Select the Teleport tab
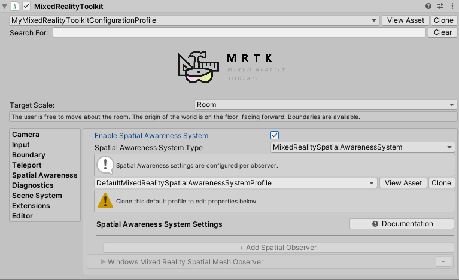459x280 pixels. point(27,165)
